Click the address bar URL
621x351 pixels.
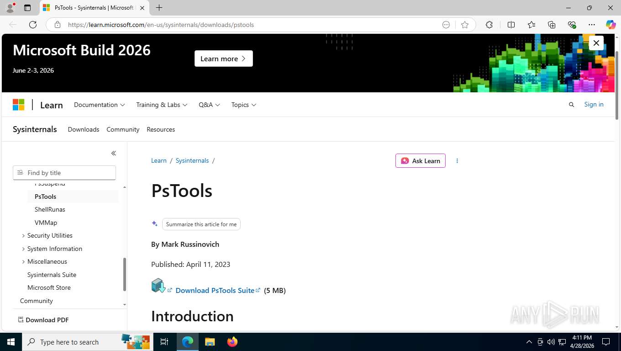(161, 25)
